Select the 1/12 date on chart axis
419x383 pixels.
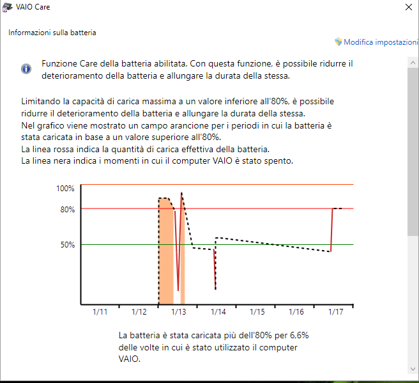click(139, 312)
